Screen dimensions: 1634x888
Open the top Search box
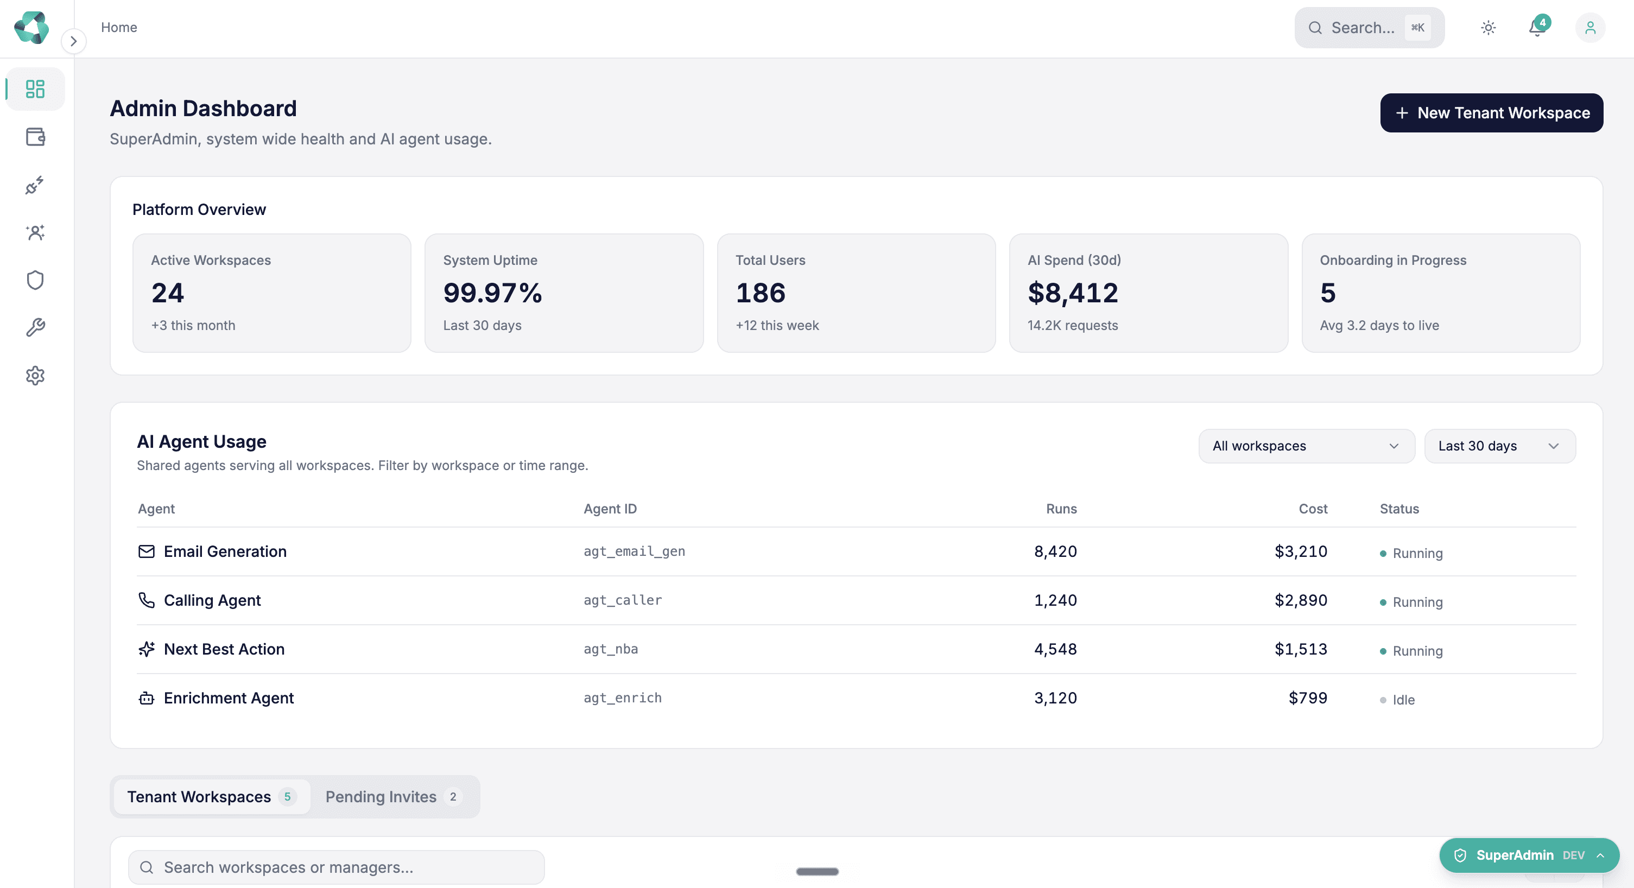[1370, 27]
